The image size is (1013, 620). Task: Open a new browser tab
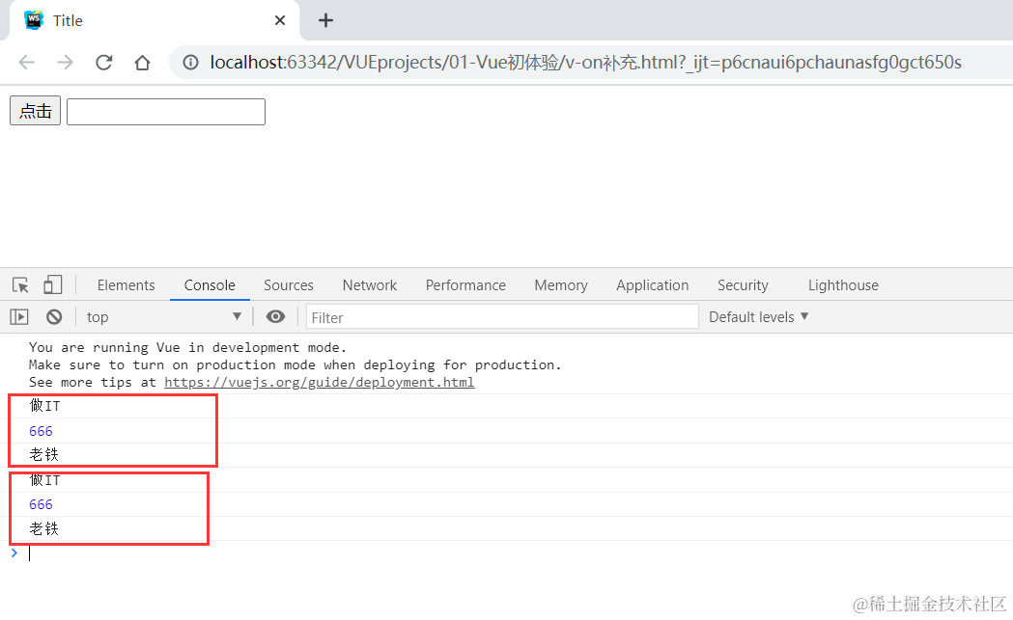[325, 20]
